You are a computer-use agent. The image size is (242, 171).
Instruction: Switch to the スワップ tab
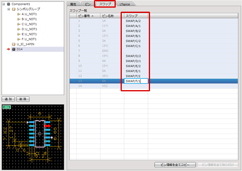pyautogui.click(x=105, y=4)
